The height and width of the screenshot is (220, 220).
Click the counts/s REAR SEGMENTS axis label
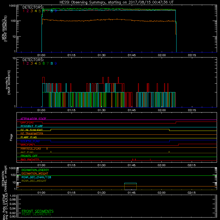click(x=8, y=82)
